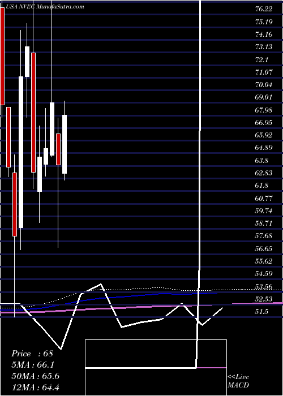This screenshot has height=396, width=283.
Task: Click the 60.77 price axis label
Action: pos(264,198)
